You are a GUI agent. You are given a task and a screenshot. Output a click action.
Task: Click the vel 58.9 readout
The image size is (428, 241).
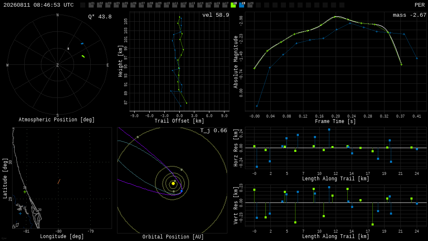click(x=216, y=15)
